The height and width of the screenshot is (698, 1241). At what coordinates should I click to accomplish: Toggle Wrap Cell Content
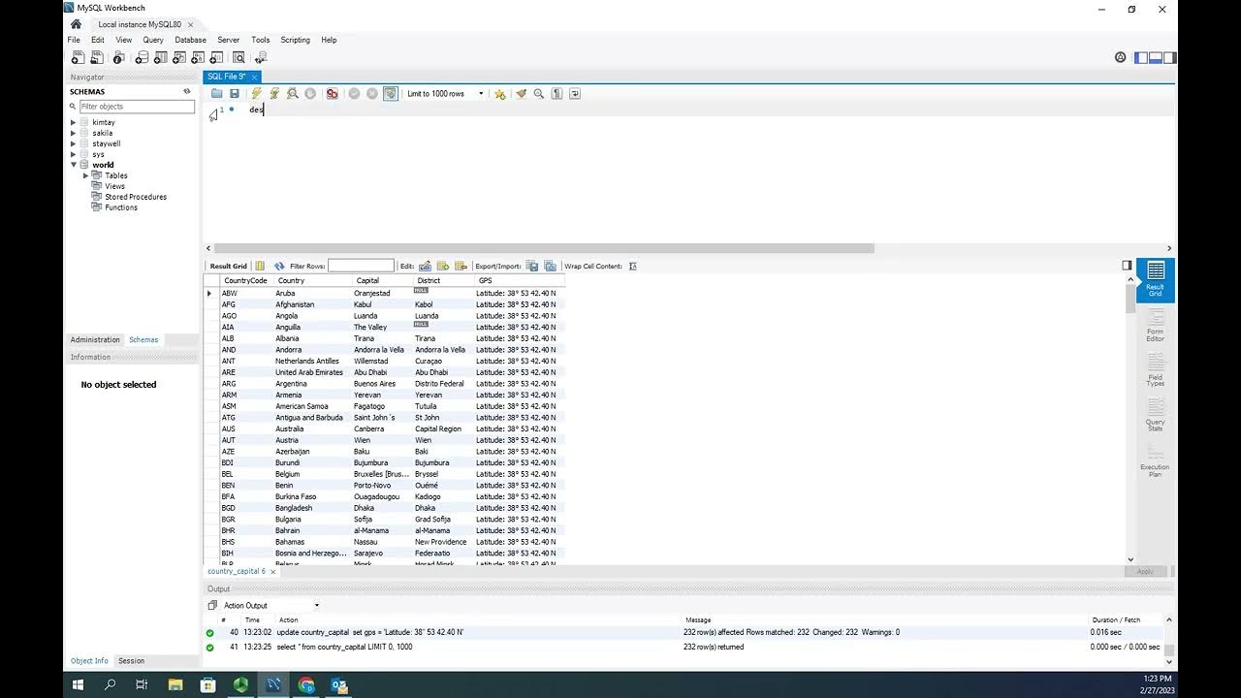click(x=633, y=266)
